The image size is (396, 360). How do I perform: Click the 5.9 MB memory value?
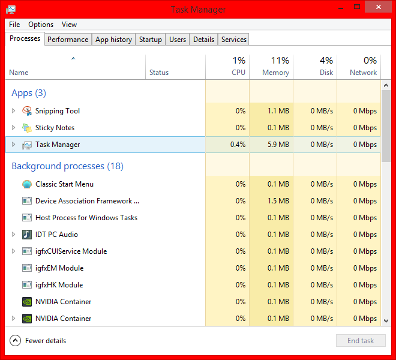click(x=278, y=145)
